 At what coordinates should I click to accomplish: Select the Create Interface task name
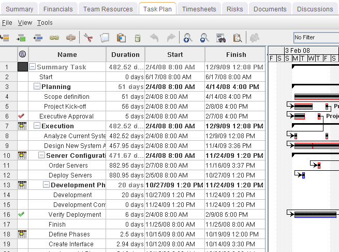pos(71,244)
